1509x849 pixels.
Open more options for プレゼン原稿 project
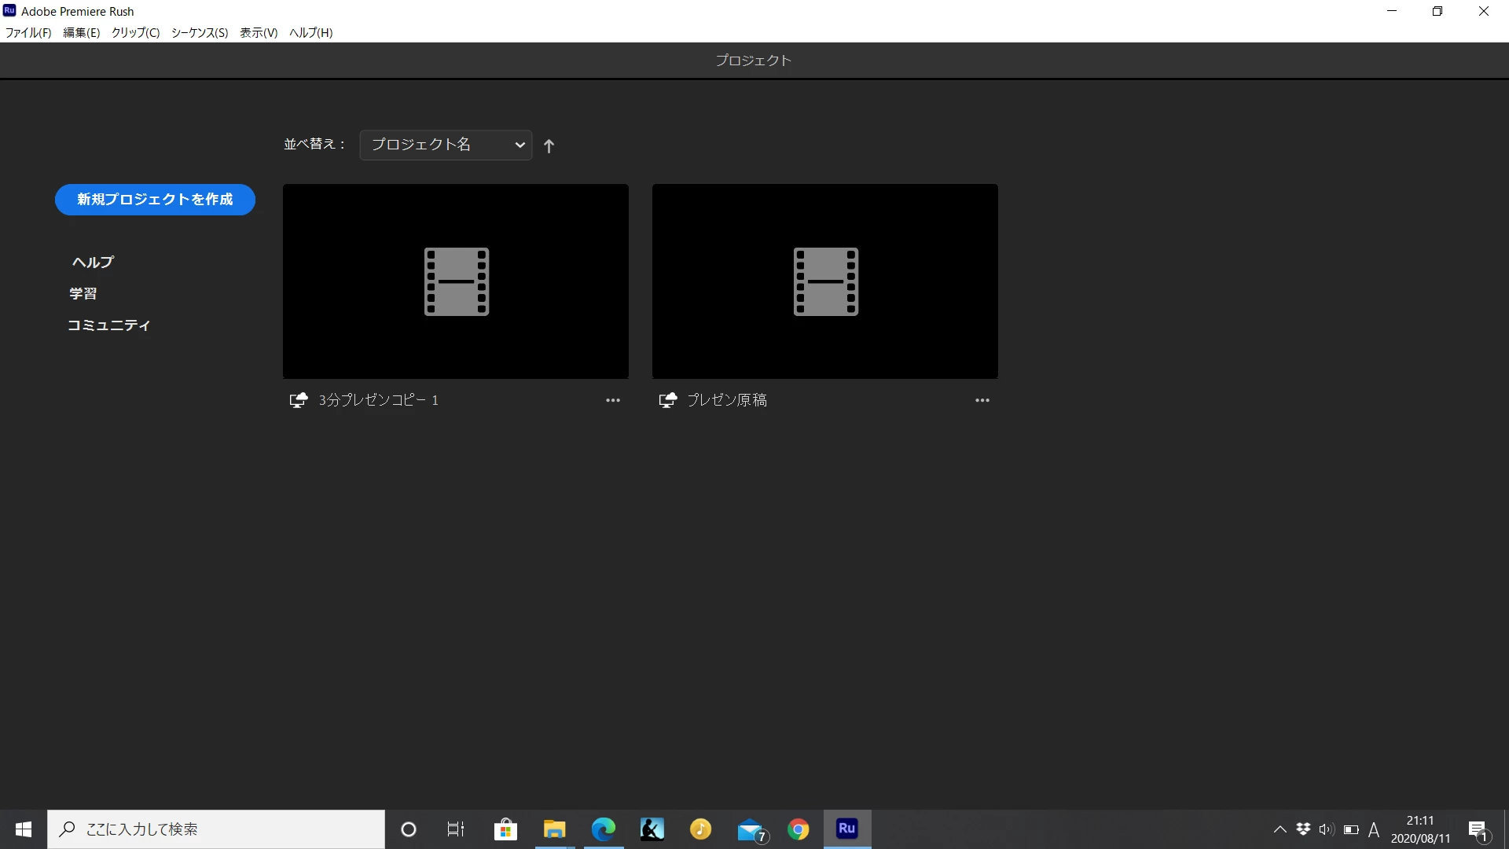982,400
